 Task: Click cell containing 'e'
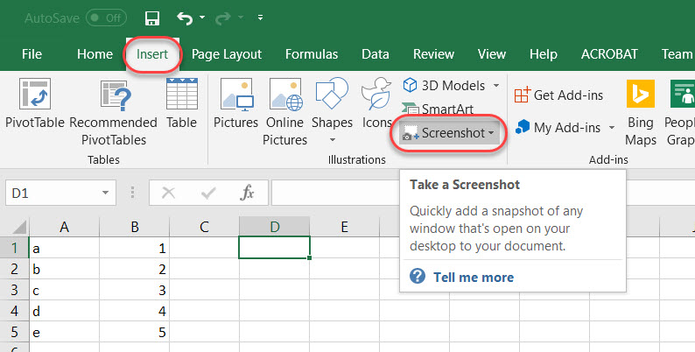(64, 332)
